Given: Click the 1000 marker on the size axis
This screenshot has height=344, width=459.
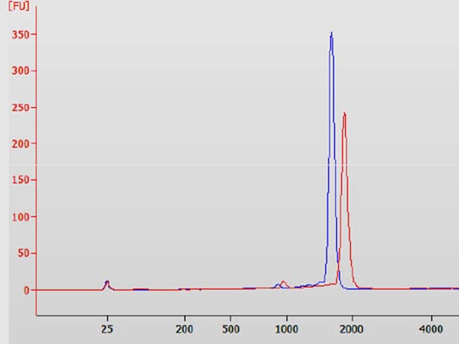Looking at the screenshot, I should click(x=286, y=330).
